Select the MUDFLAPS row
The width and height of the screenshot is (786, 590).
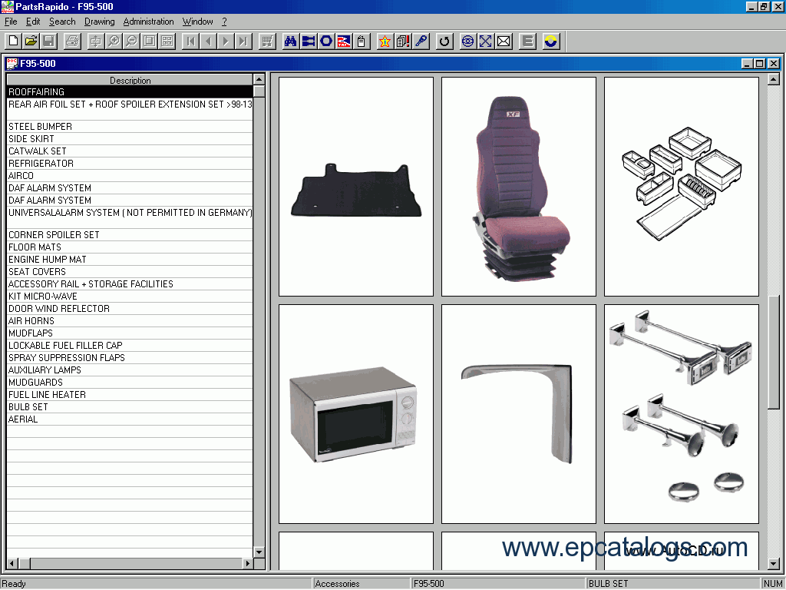coord(130,333)
